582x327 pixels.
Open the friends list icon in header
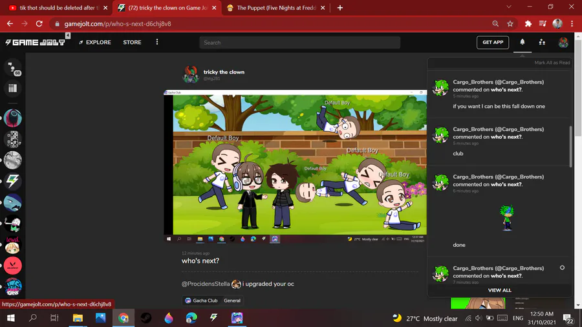coord(542,42)
